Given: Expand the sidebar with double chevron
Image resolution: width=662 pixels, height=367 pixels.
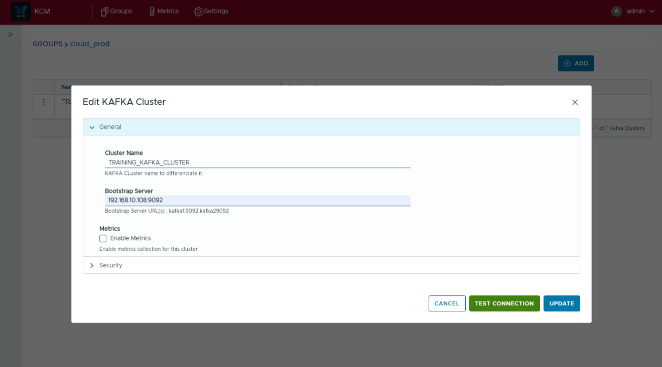Looking at the screenshot, I should 11,35.
